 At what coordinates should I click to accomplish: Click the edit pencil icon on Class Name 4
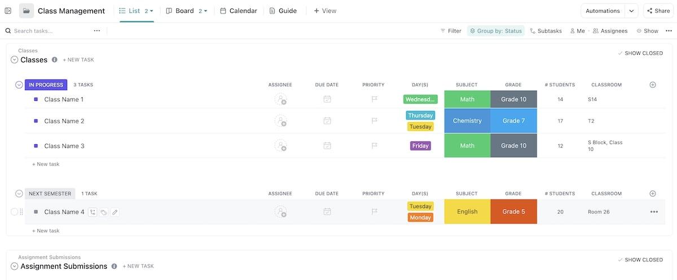tap(115, 212)
